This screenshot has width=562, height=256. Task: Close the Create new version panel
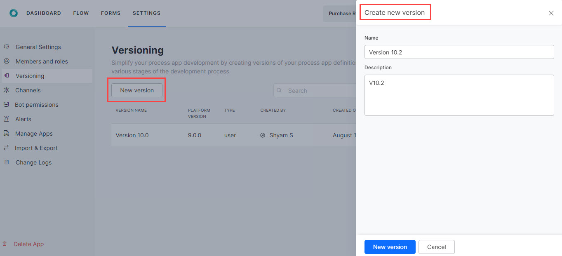tap(551, 13)
